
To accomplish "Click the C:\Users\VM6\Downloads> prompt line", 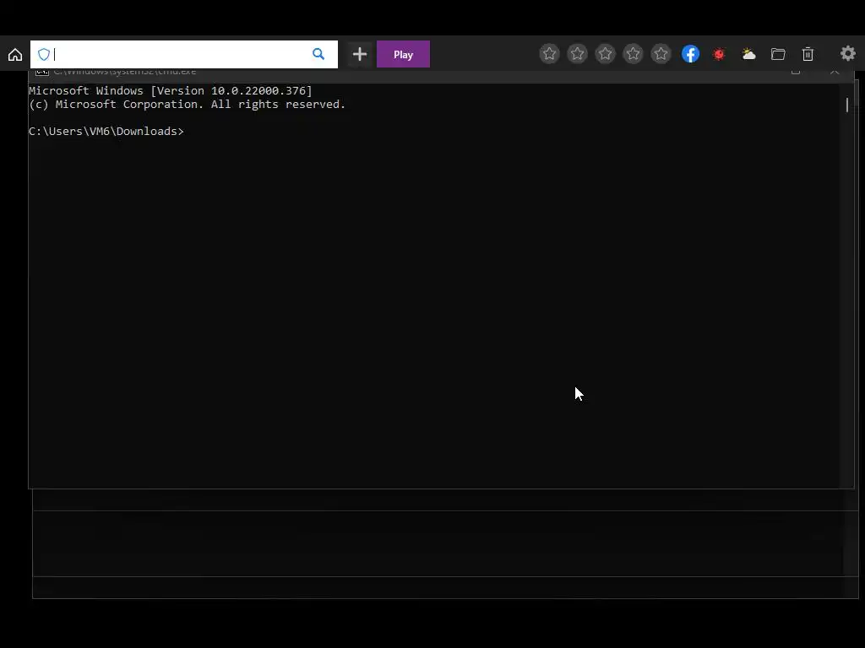I will pyautogui.click(x=106, y=131).
